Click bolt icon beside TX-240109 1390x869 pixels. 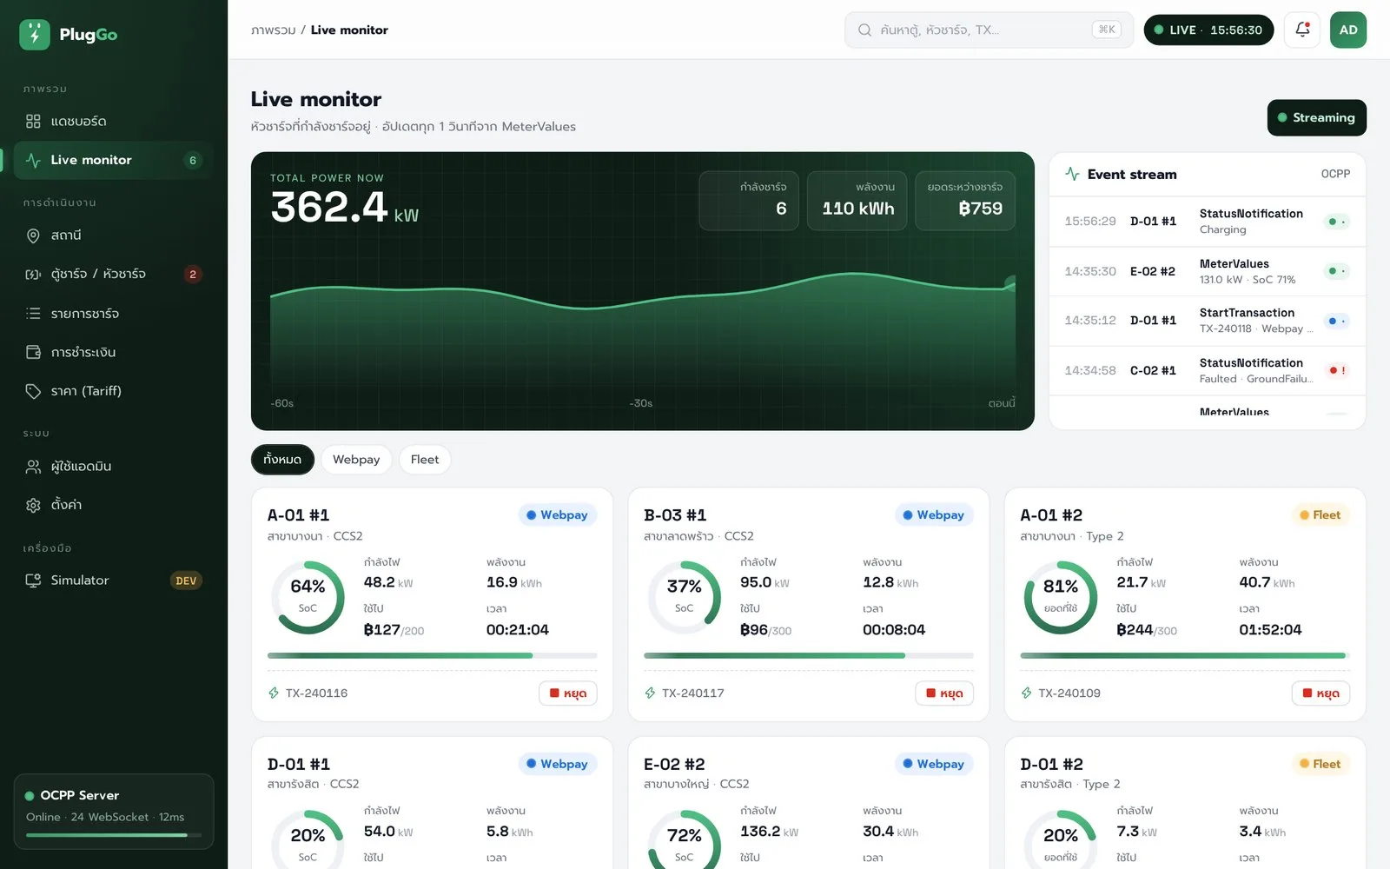[x=1026, y=693]
